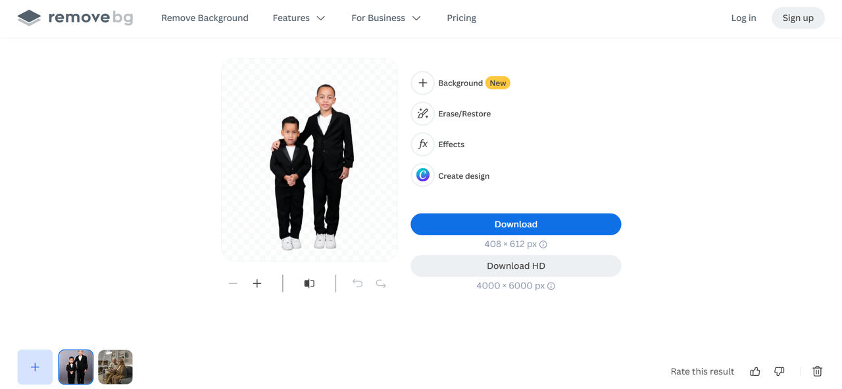The height and width of the screenshot is (389, 842).
Task: Give a thumbs up rating
Action: [755, 371]
